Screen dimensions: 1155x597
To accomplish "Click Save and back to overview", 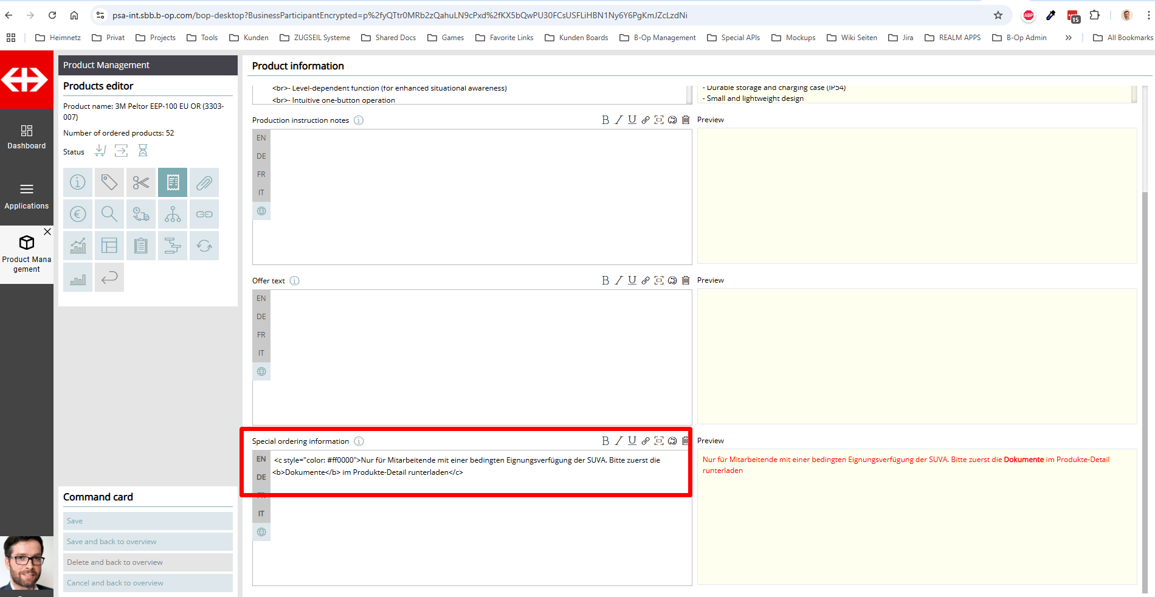I will (x=148, y=542).
